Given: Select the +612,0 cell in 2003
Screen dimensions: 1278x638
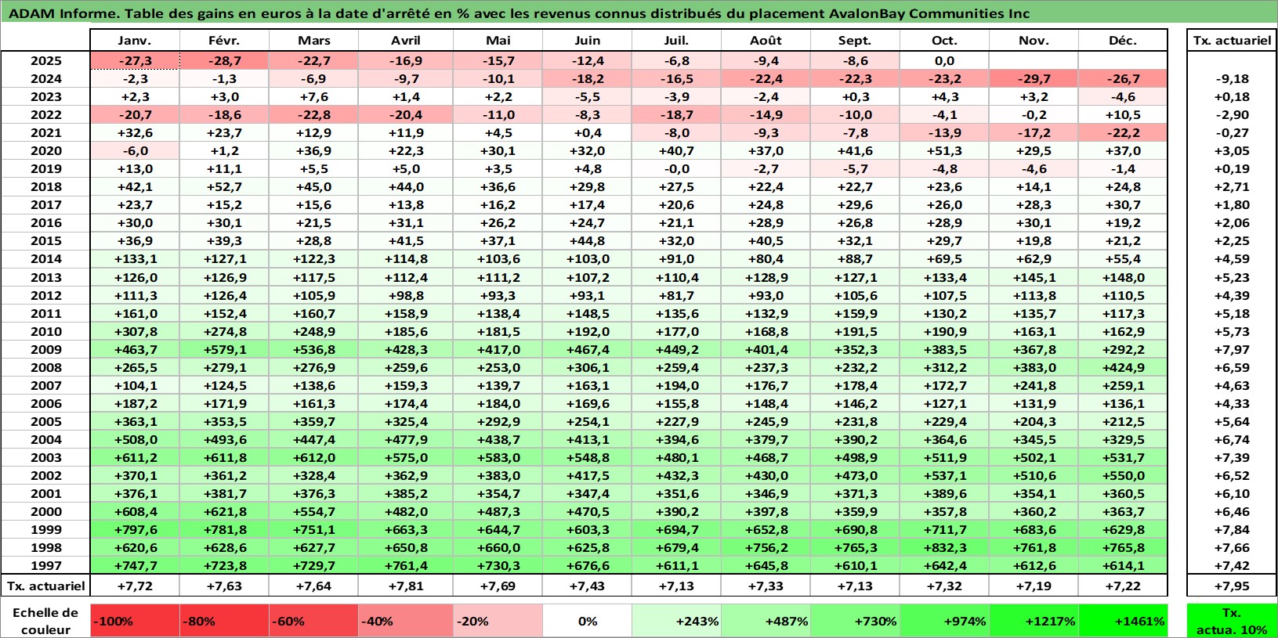Looking at the screenshot, I should pyautogui.click(x=313, y=458).
